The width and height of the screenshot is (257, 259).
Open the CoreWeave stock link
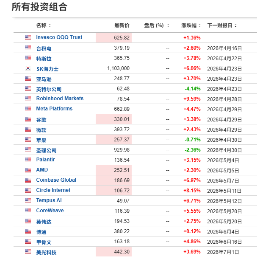pyautogui.click(x=50, y=211)
